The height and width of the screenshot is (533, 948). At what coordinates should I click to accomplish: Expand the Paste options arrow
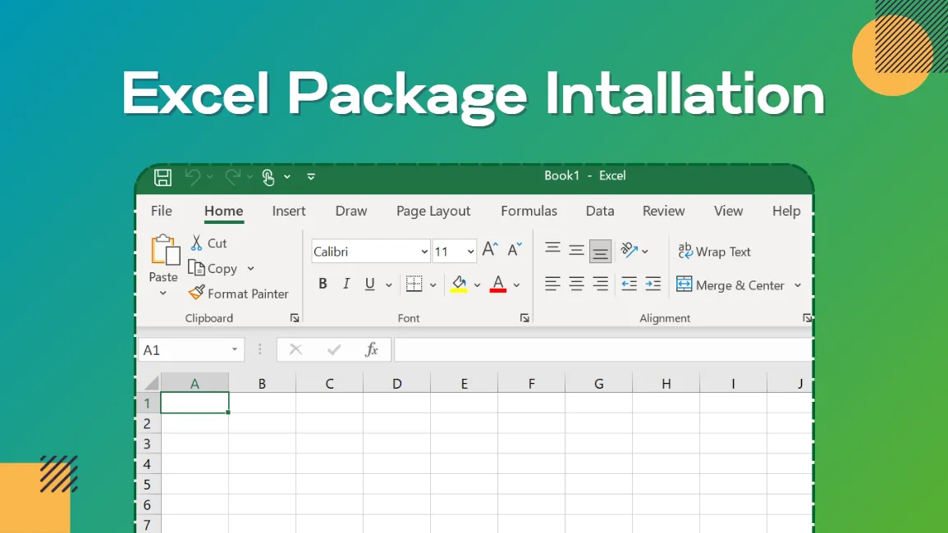[x=163, y=293]
